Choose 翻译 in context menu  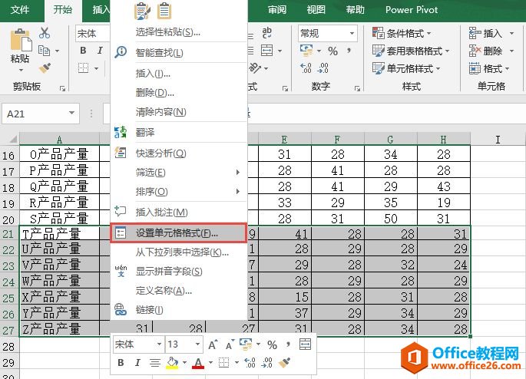[179, 133]
